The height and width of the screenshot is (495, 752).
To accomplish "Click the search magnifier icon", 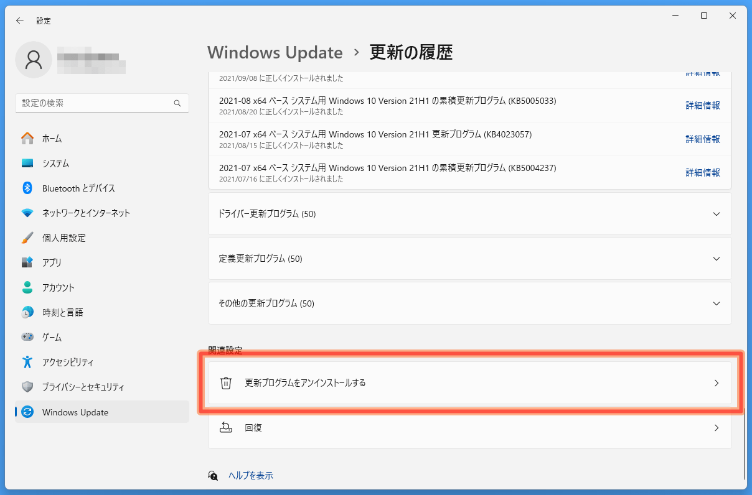I will click(x=177, y=103).
